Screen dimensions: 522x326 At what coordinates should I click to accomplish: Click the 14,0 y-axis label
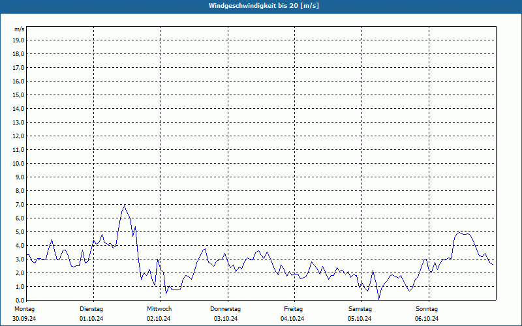pos(18,108)
